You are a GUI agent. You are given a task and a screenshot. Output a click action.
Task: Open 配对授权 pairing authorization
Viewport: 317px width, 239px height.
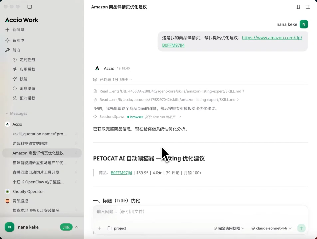27,98
